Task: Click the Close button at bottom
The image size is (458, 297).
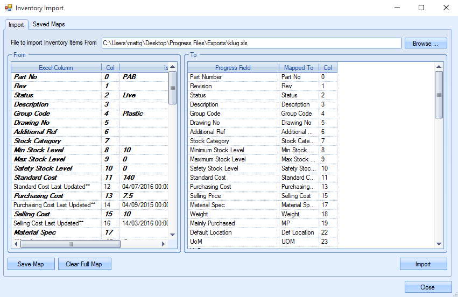Action: tap(427, 287)
